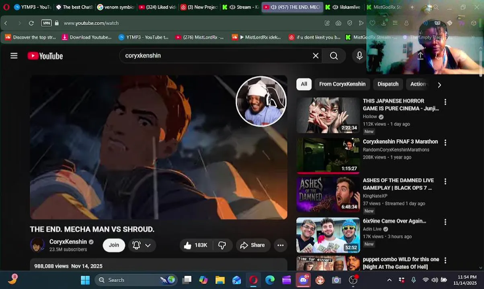Open Discover the top str... bookmark
Image resolution: width=484 pixels, height=289 pixels.
coord(31,37)
